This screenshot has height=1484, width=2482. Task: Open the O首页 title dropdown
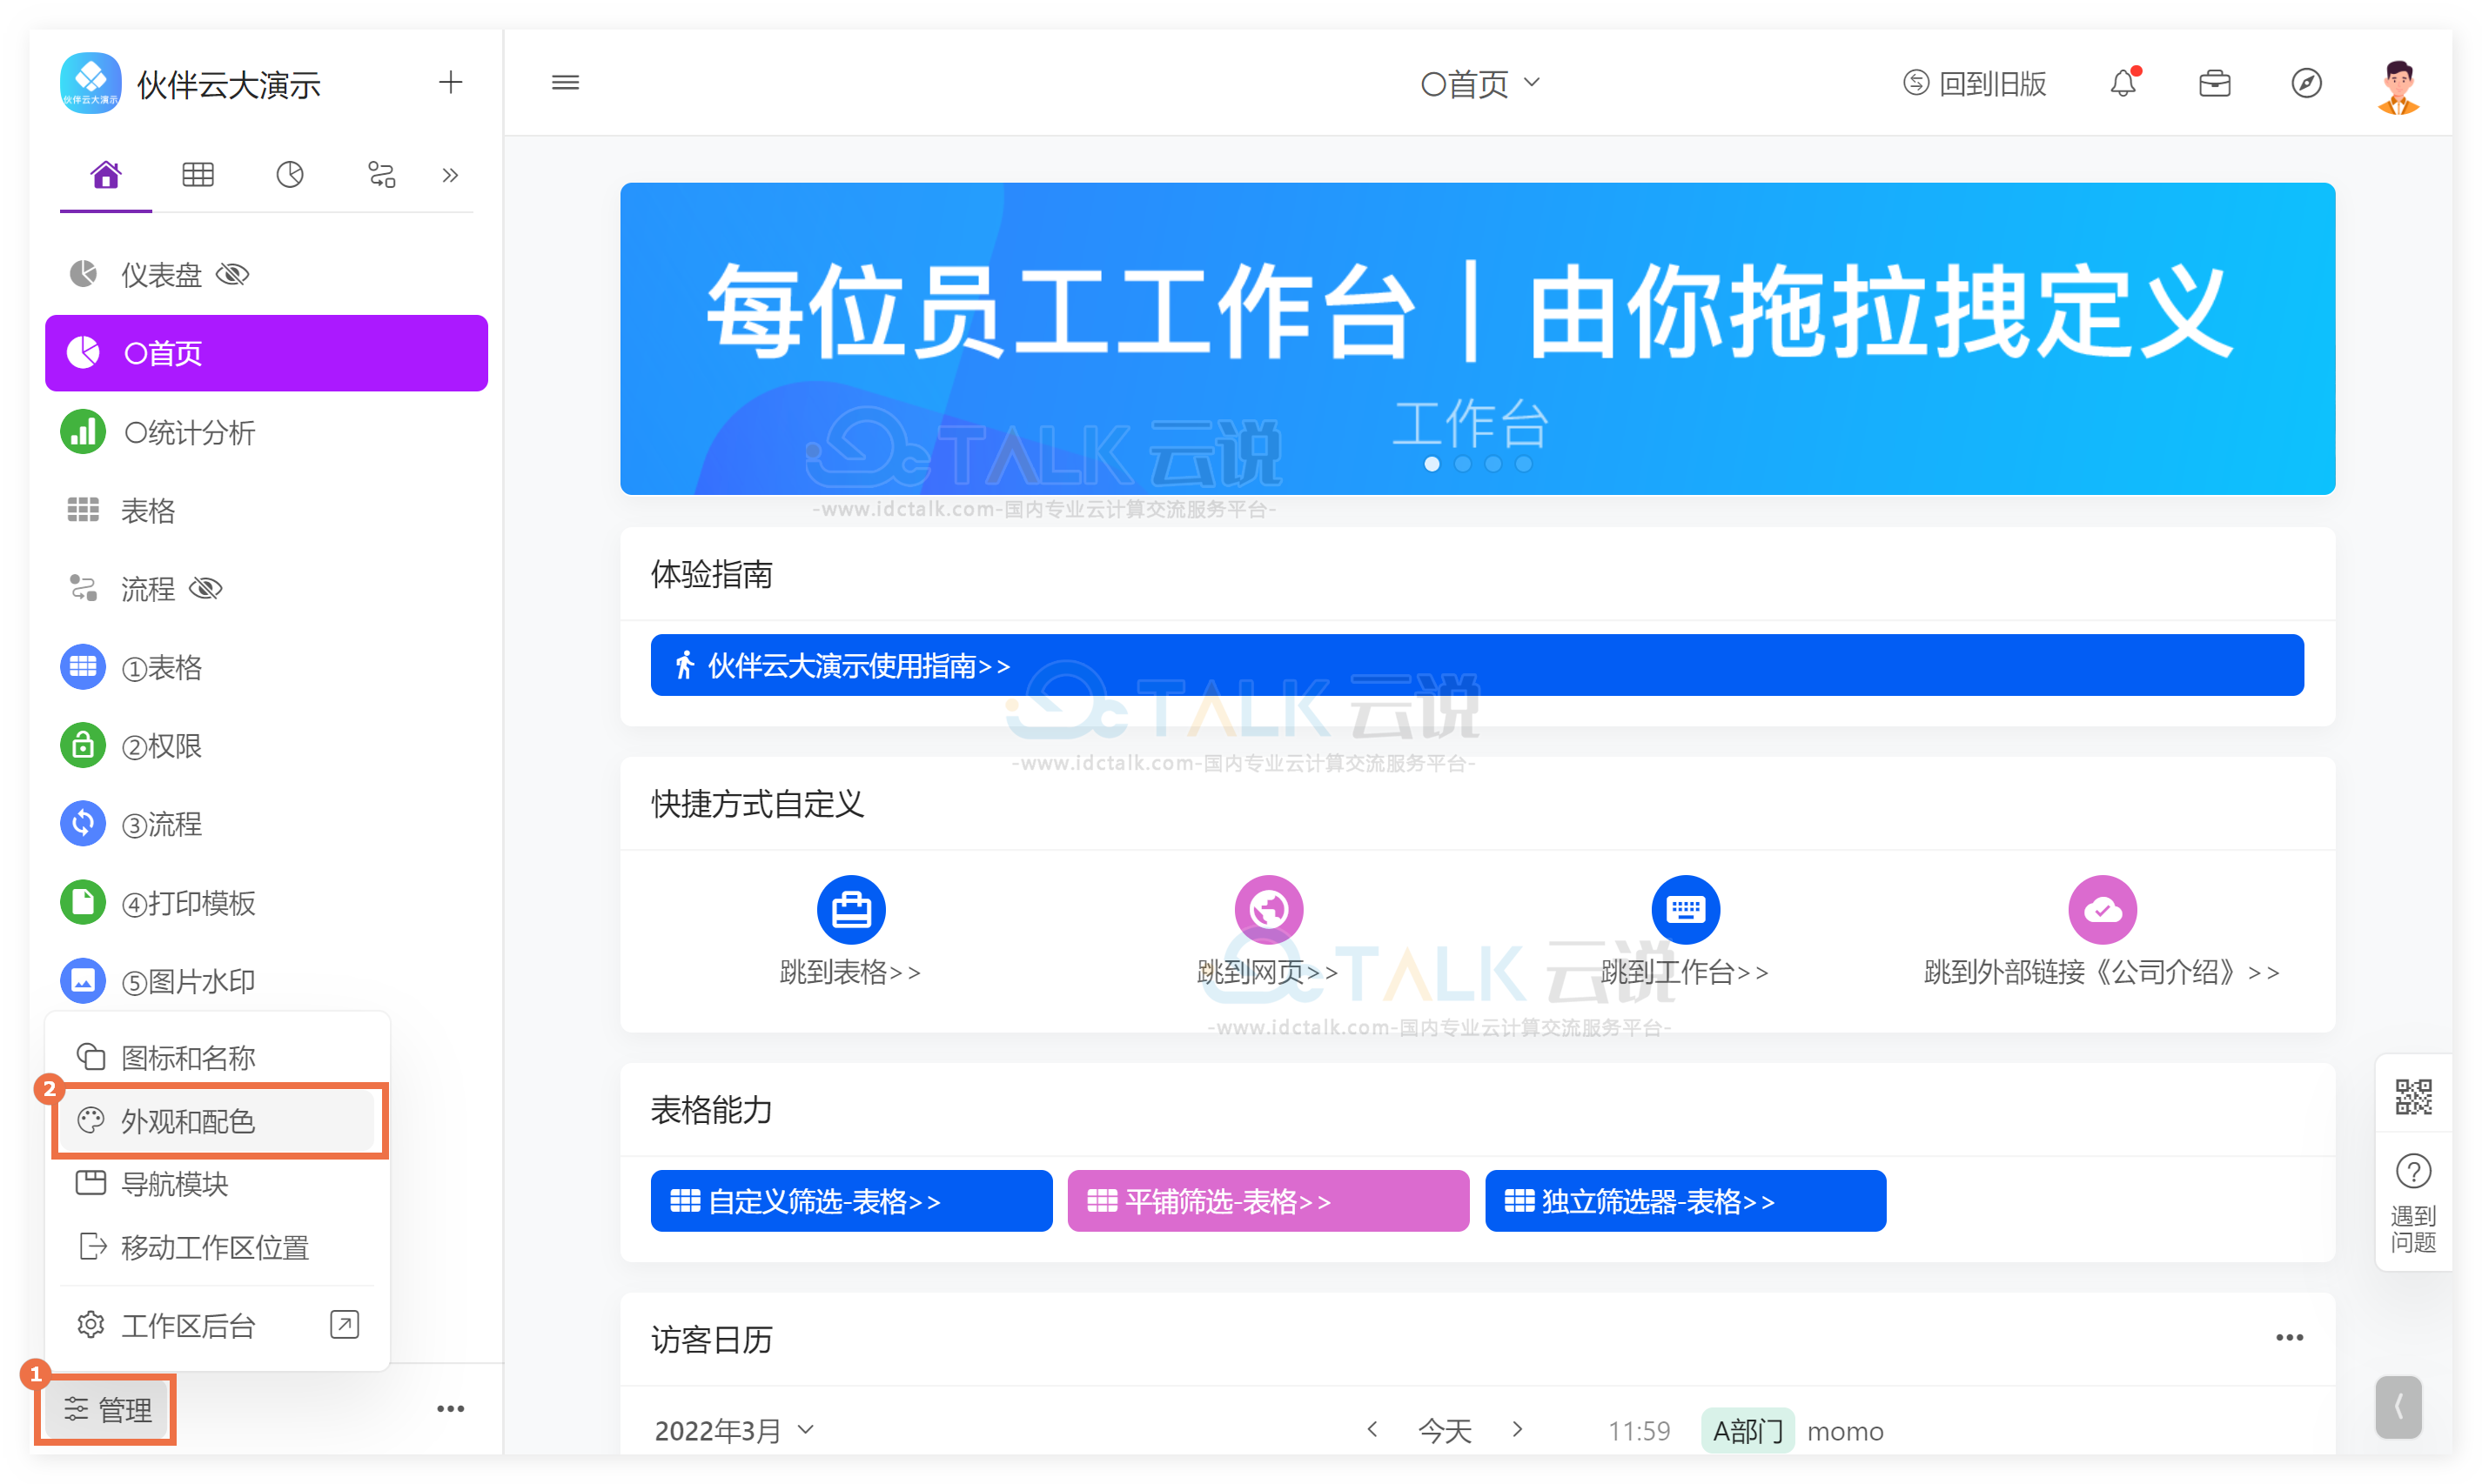click(1479, 83)
